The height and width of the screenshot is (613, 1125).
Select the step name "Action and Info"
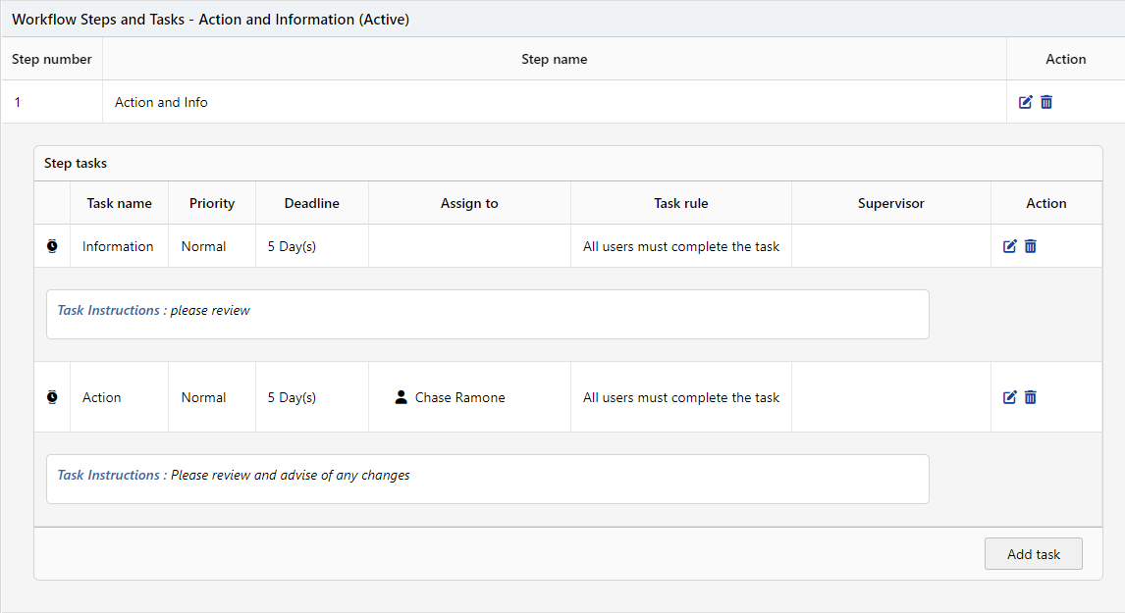coord(160,101)
